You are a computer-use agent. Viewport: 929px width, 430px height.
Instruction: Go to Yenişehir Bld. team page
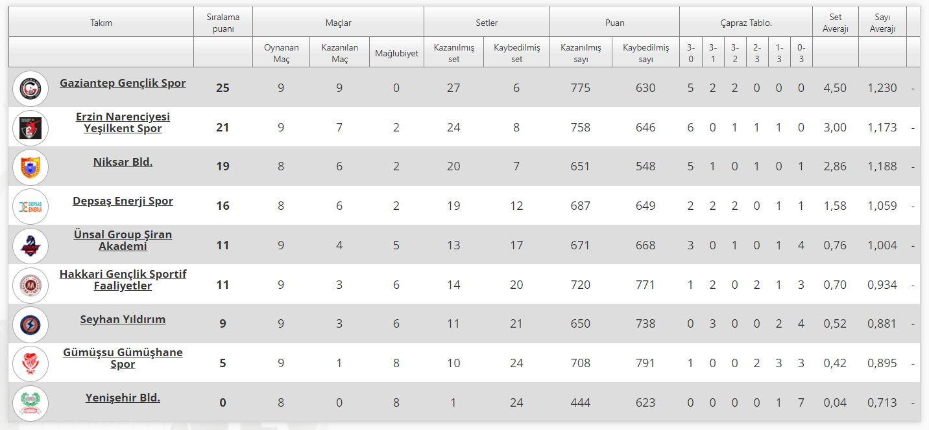[x=123, y=398]
